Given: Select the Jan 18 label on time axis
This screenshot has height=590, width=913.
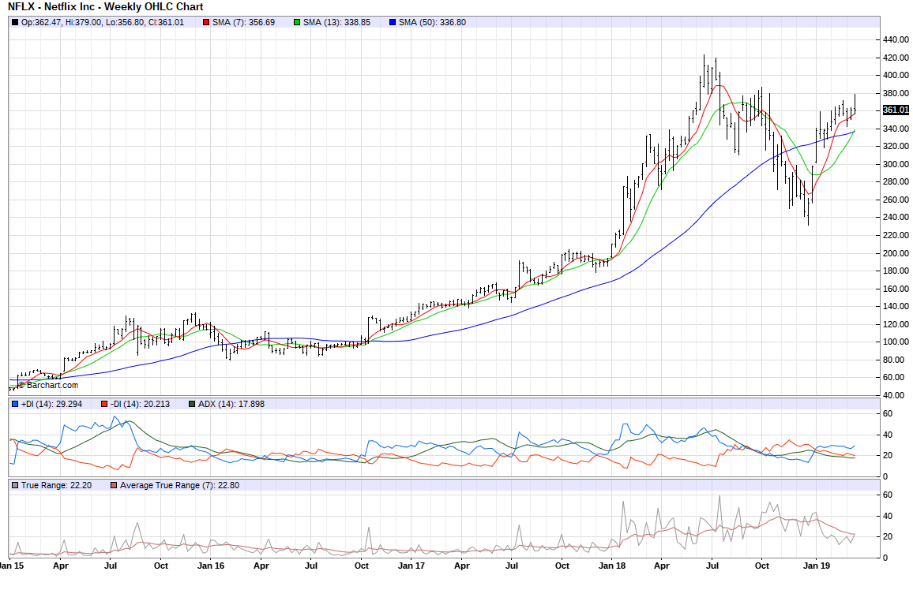Looking at the screenshot, I should (612, 566).
